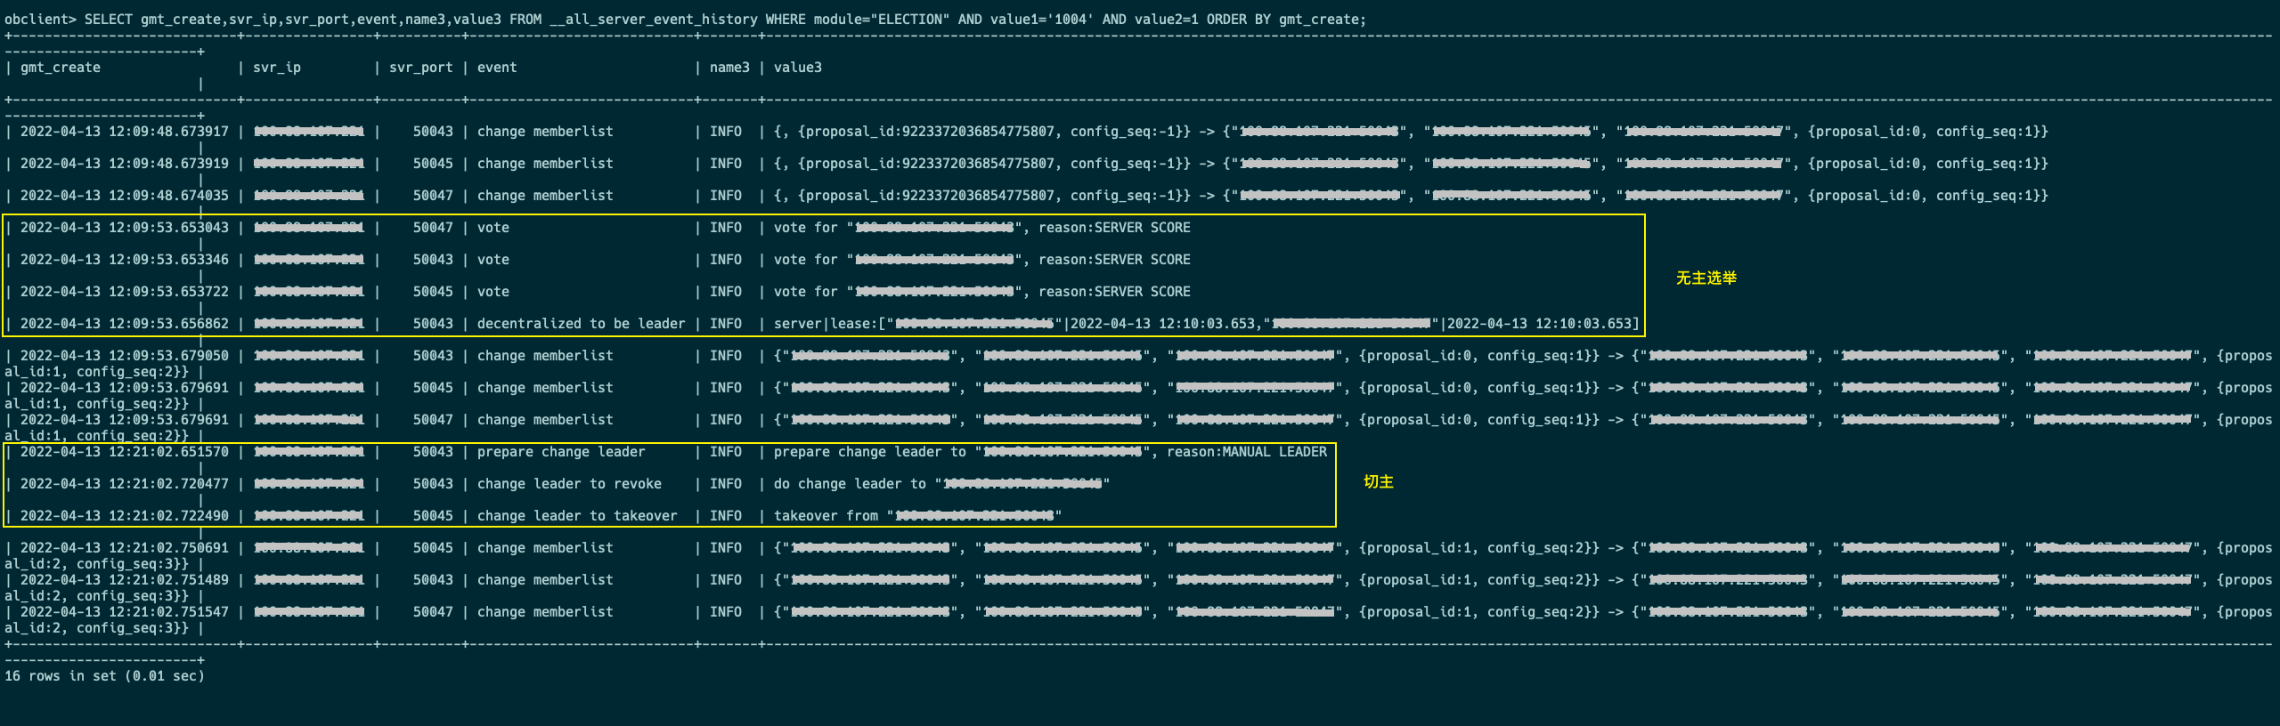
Task: Click timestamp 2022-04-13 12:09:53.656862
Action: pyautogui.click(x=125, y=324)
